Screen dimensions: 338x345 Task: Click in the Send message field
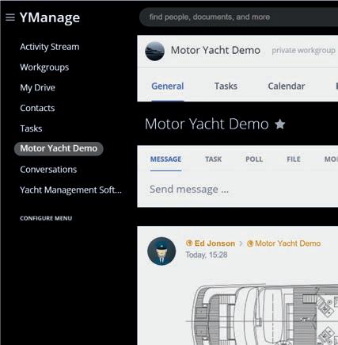pyautogui.click(x=237, y=190)
